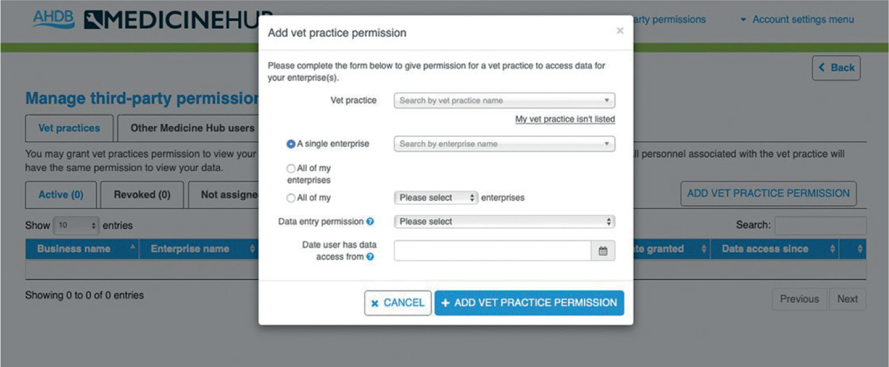Sort by Business name column arrow
The width and height of the screenshot is (889, 367).
pos(133,248)
